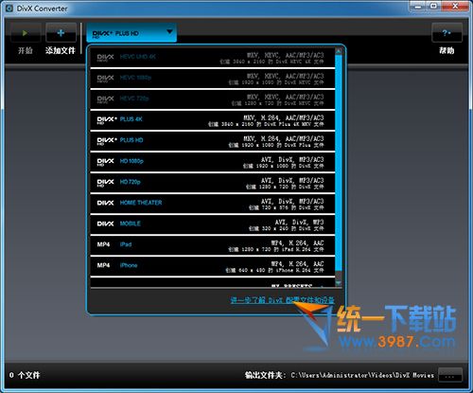Maximize the DivX Converter window
Viewport: 473px width, 393px height.
tap(434, 6)
